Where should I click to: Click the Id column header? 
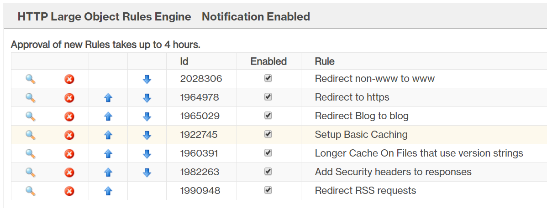coord(184,61)
